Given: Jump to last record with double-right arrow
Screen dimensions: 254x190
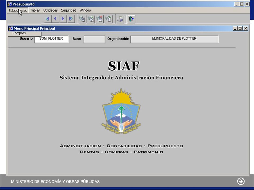Looking at the screenshot, I should (x=71, y=19).
